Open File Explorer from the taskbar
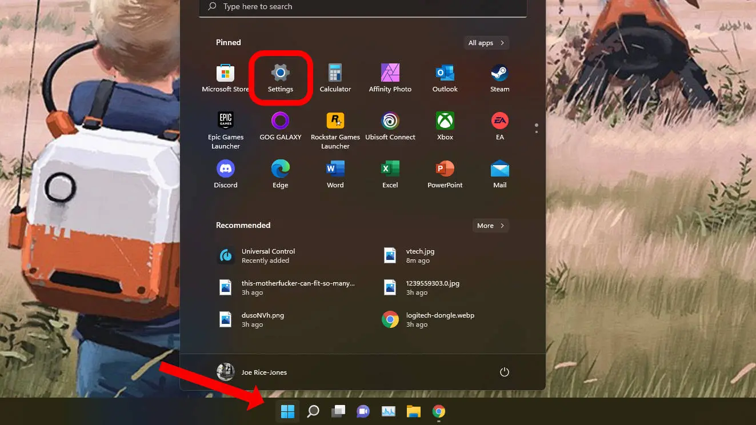The image size is (756, 425). (x=413, y=411)
